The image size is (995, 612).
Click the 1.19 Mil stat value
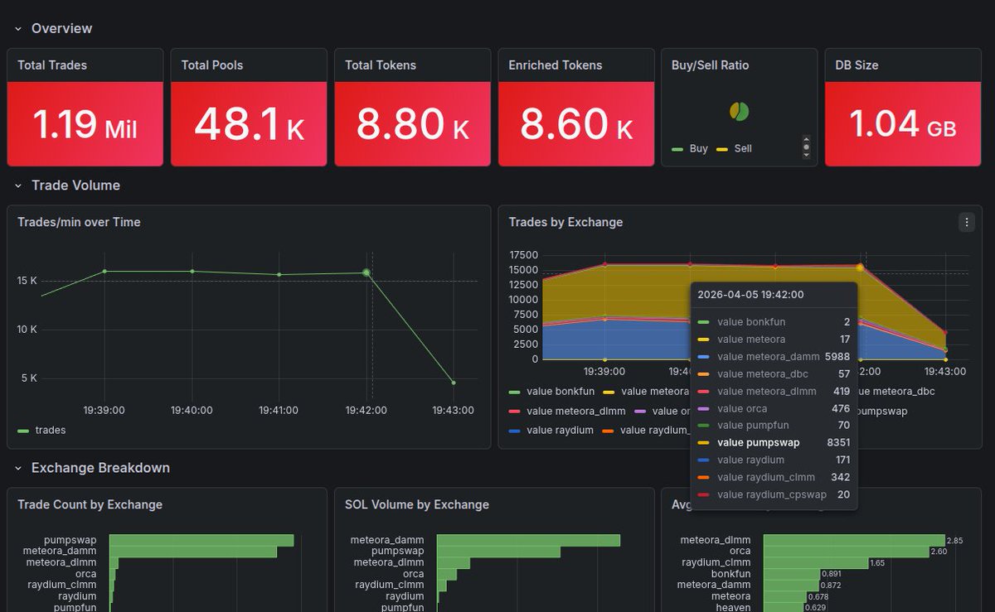tap(85, 125)
